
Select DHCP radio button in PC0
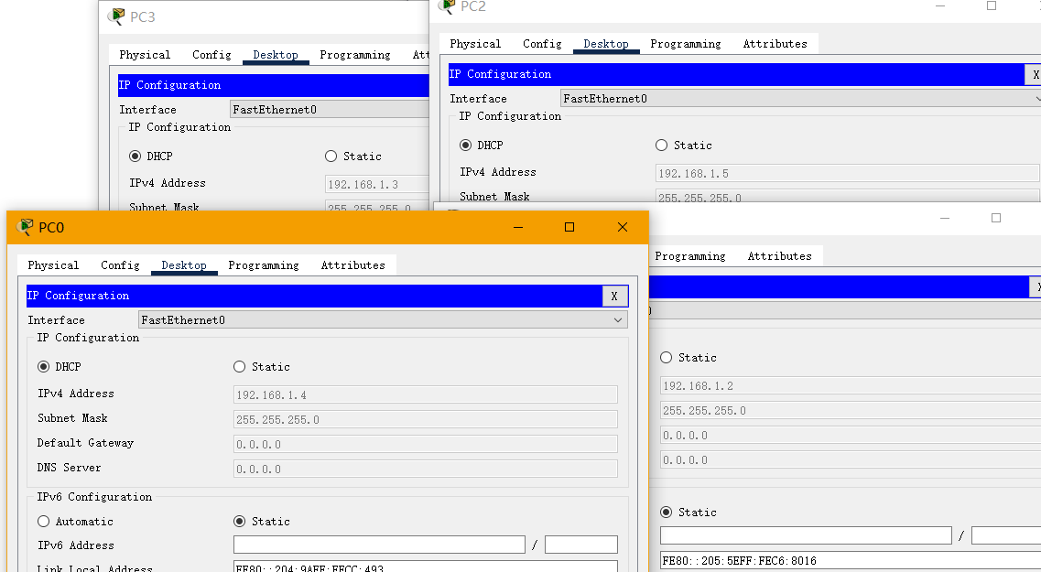pos(44,367)
